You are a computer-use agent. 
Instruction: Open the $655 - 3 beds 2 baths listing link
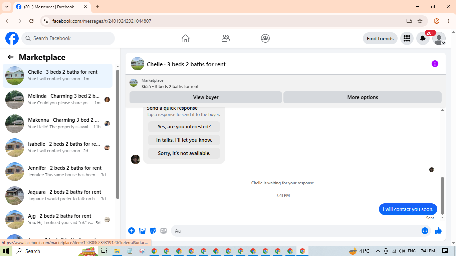pyautogui.click(x=170, y=86)
